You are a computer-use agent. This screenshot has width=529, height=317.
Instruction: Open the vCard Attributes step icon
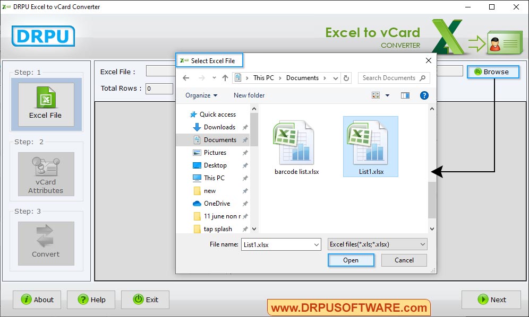click(46, 174)
